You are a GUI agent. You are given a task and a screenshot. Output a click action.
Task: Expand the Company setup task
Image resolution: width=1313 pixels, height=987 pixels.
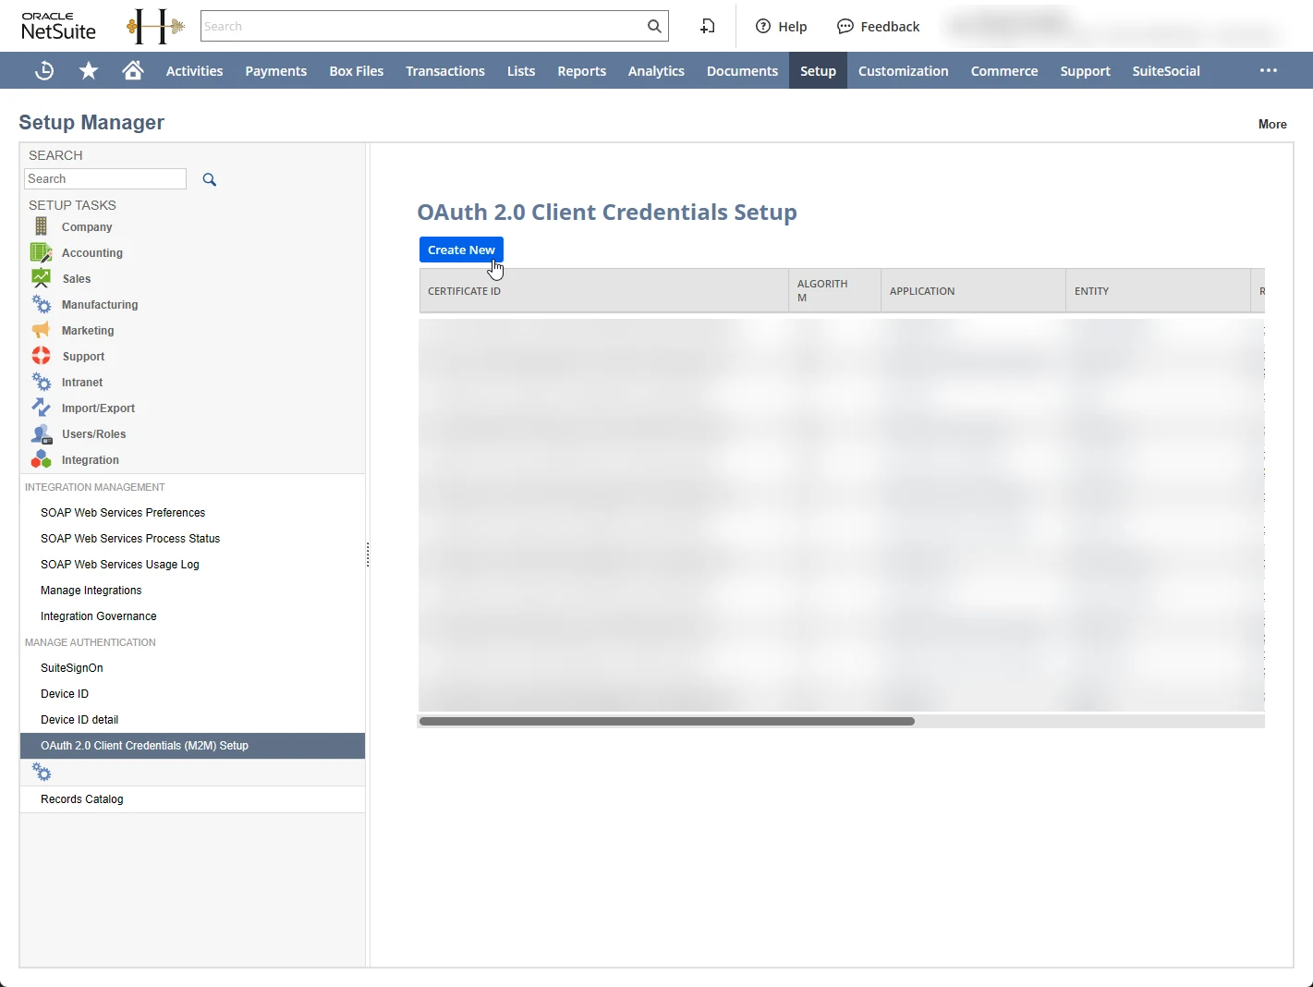(x=87, y=227)
